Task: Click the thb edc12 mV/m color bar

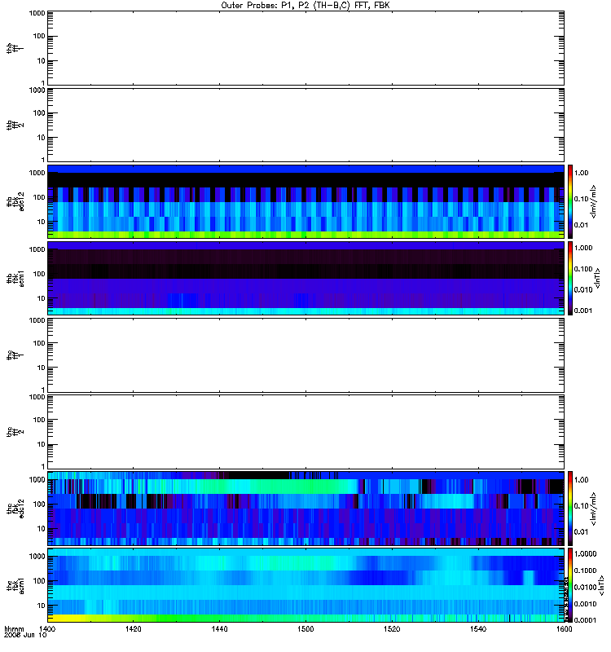Action: coord(570,201)
